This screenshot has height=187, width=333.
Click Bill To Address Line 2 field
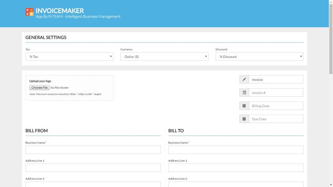pyautogui.click(x=236, y=184)
